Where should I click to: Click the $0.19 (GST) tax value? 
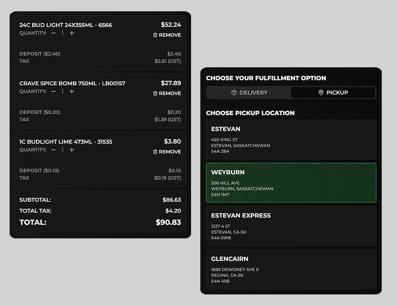pos(168,178)
